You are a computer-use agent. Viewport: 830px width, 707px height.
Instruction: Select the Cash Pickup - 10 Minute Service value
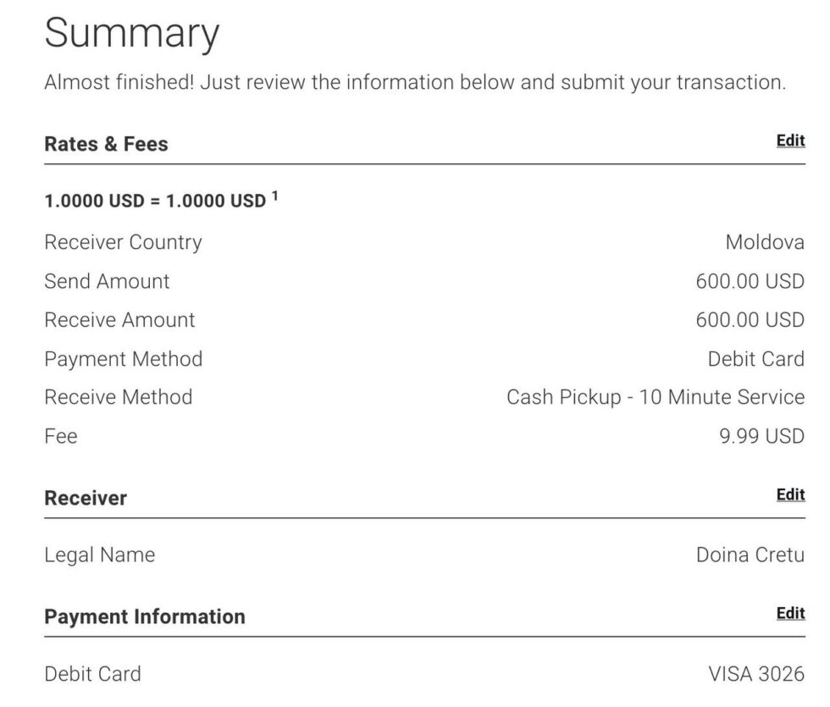(x=655, y=397)
